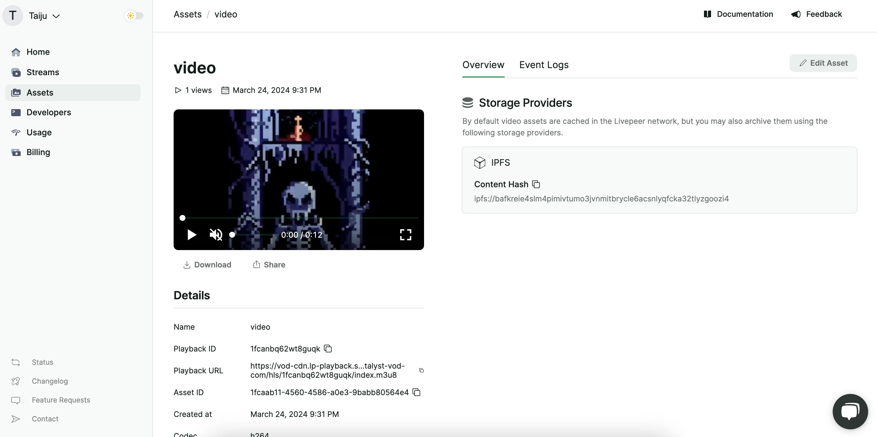Open the Usage page

[x=73, y=132]
